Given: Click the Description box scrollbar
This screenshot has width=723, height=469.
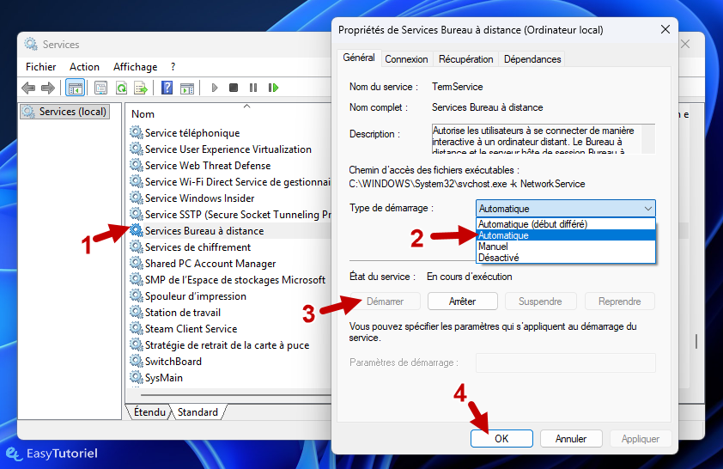Looking at the screenshot, I should [648, 139].
